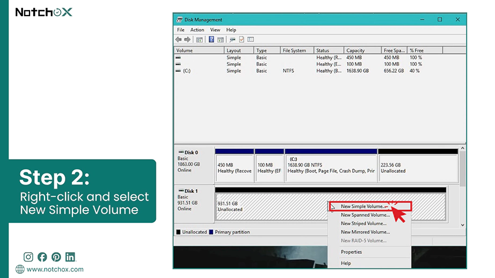Sort by the File System column header
This screenshot has width=495, height=278.
pyautogui.click(x=297, y=50)
